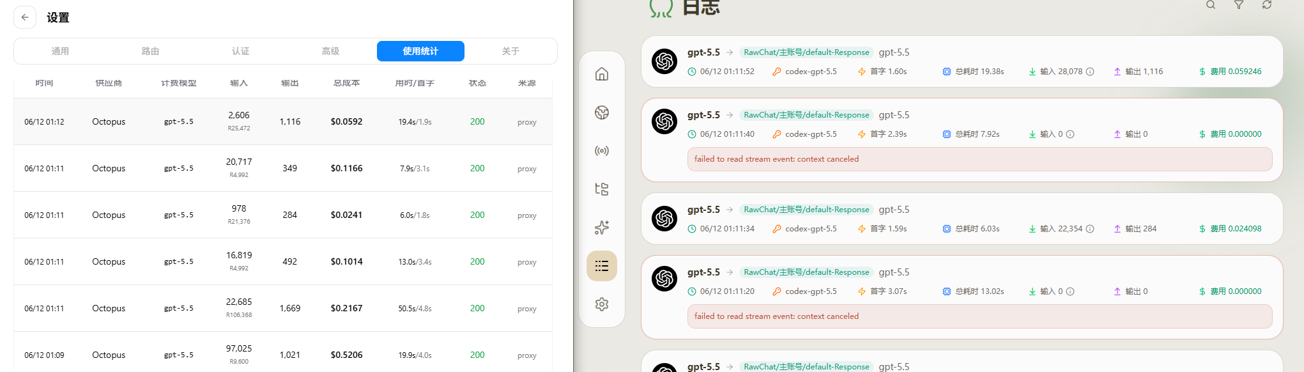The image size is (1304, 372).
Task: Click the 总成本 column header
Action: point(346,83)
